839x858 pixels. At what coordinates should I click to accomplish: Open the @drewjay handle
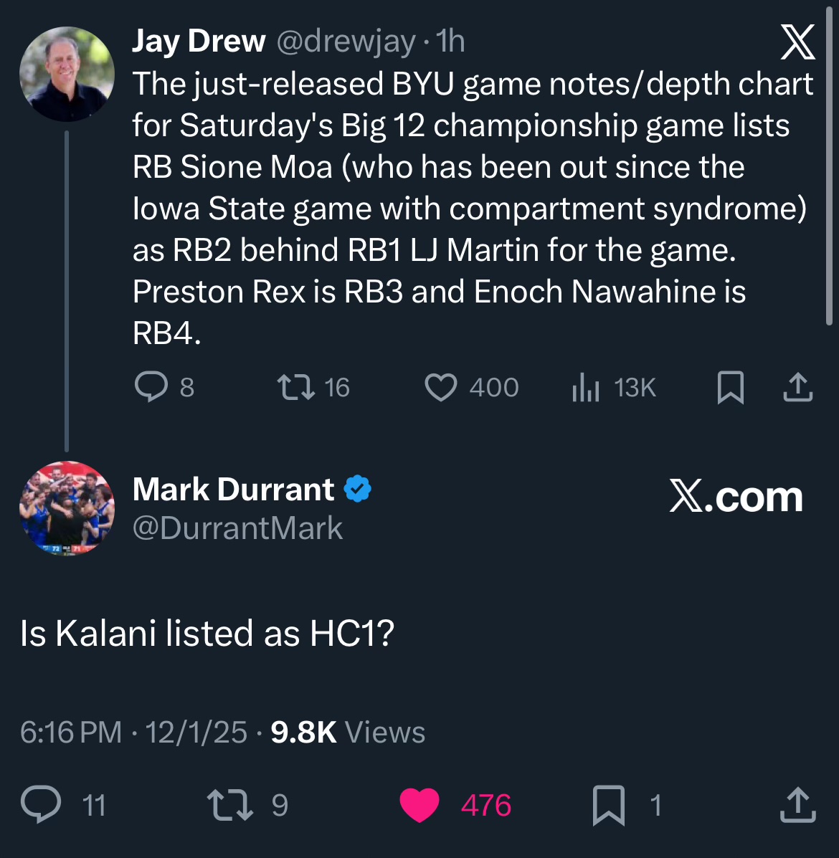tap(345, 42)
